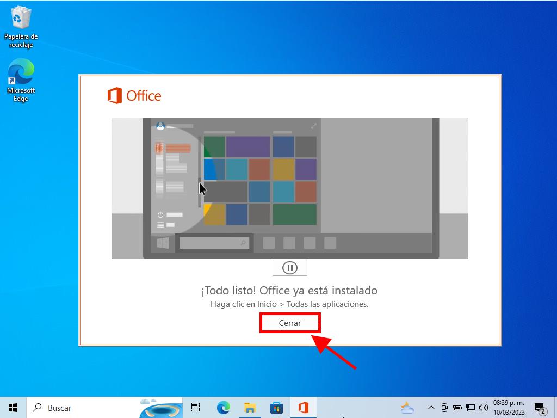
Task: Open network settings from tray icon
Action: [470, 407]
